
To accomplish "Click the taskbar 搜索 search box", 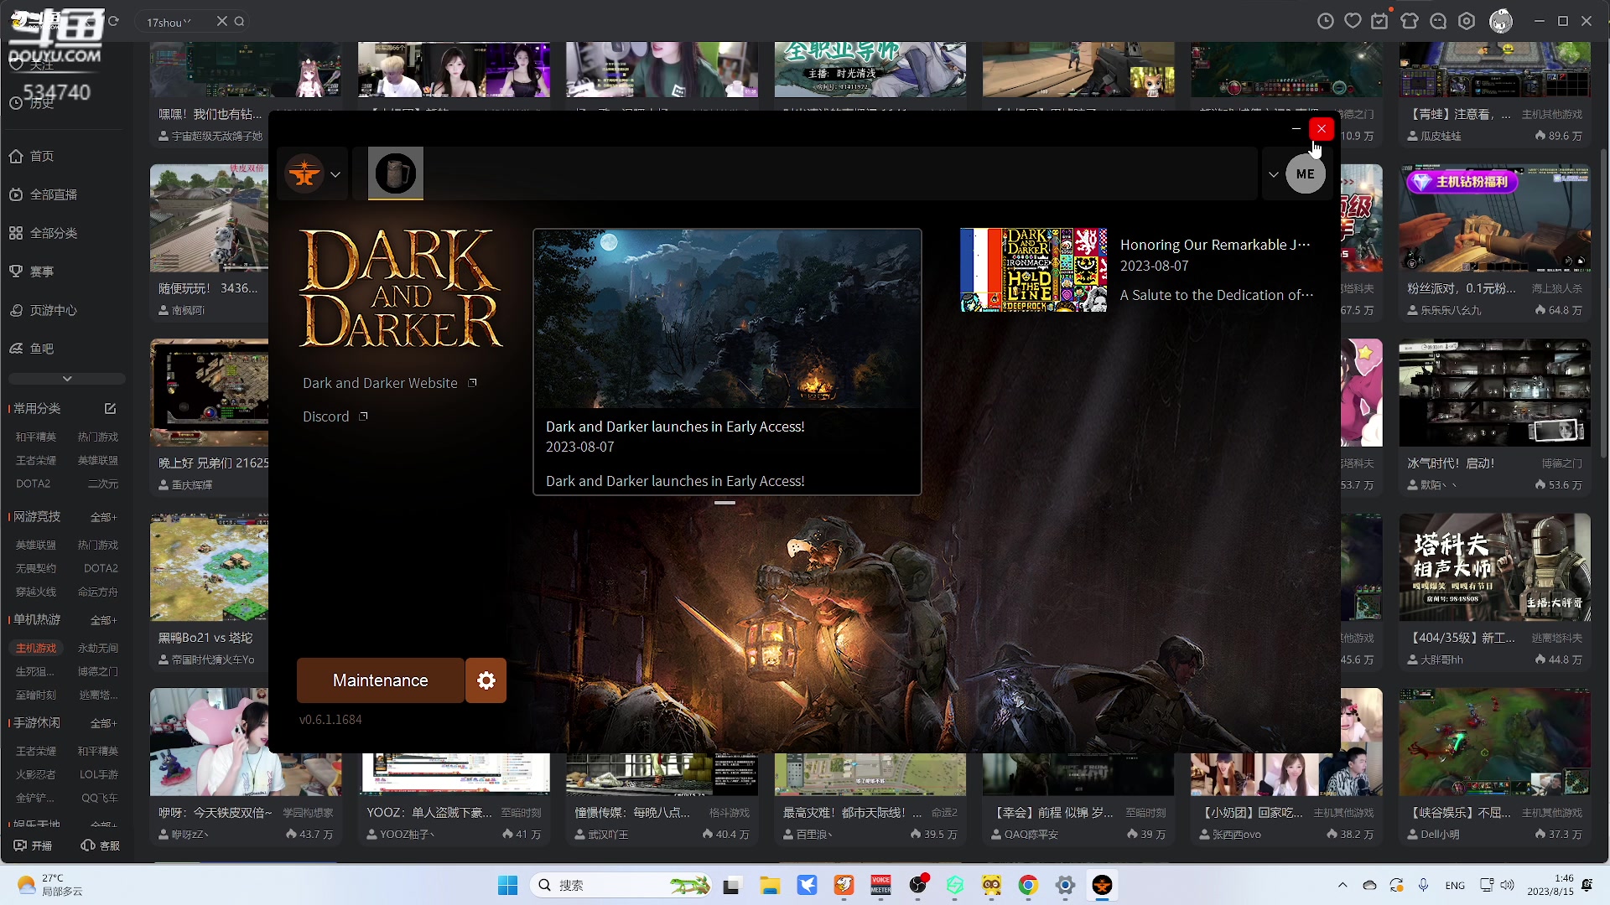I will [621, 886].
